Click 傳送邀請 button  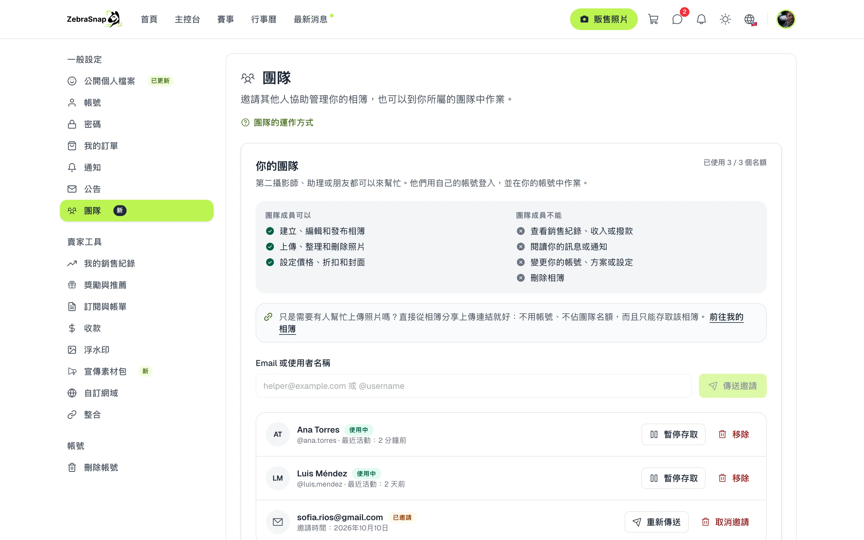pyautogui.click(x=733, y=386)
